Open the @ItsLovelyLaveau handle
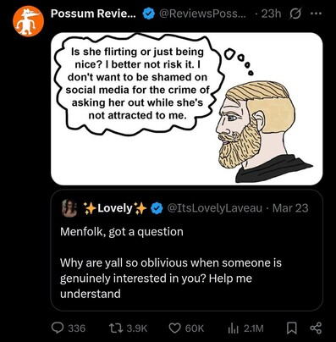This screenshot has height=342, width=336. tap(215, 208)
